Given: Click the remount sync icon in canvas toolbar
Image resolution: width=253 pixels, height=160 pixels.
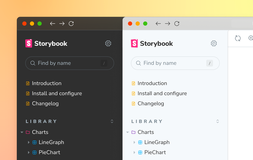Looking at the screenshot, I should coord(238,38).
